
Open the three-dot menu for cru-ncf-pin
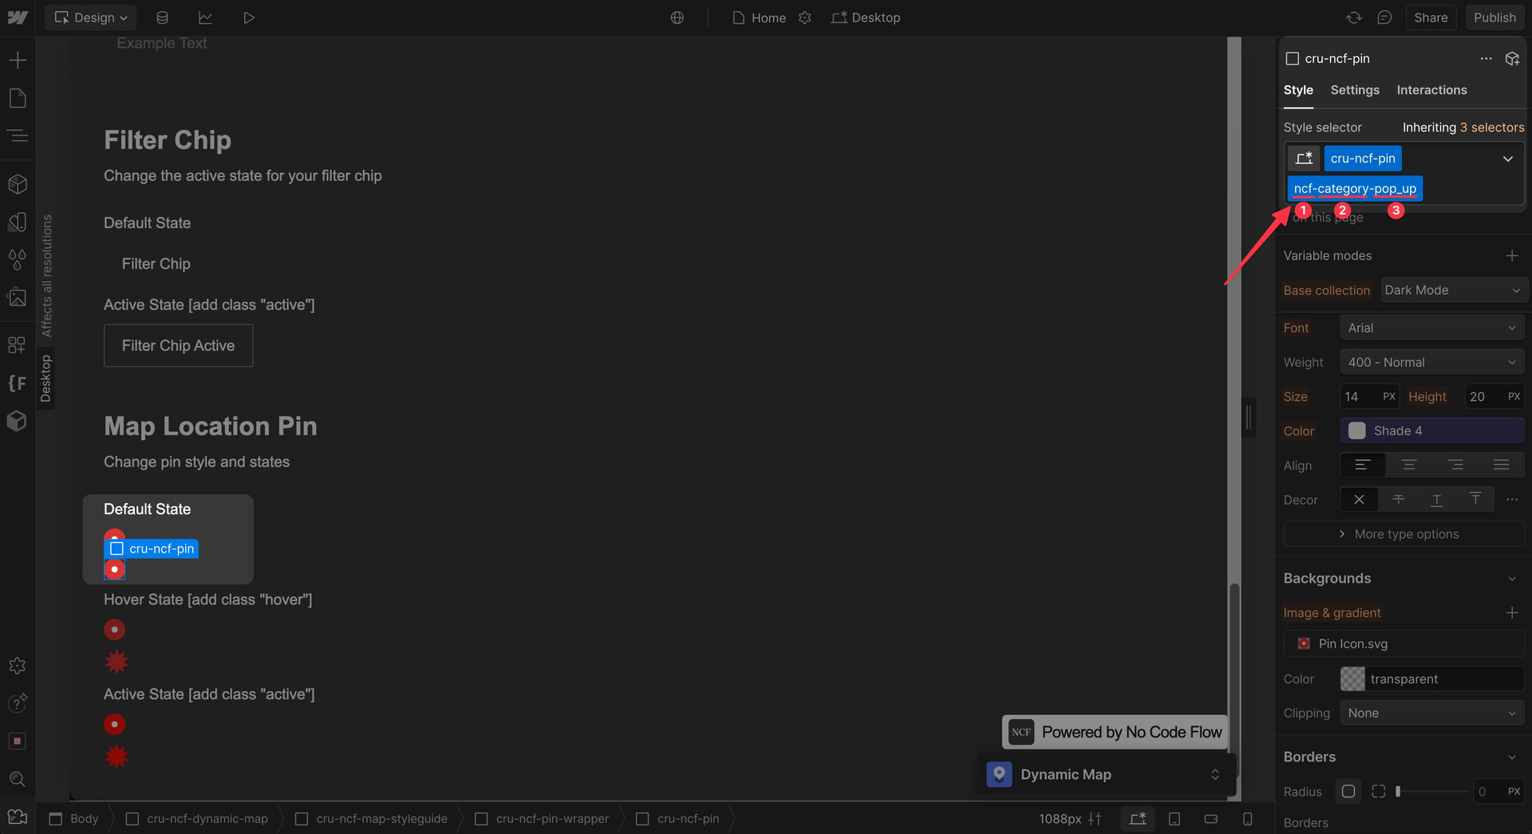[x=1486, y=58]
